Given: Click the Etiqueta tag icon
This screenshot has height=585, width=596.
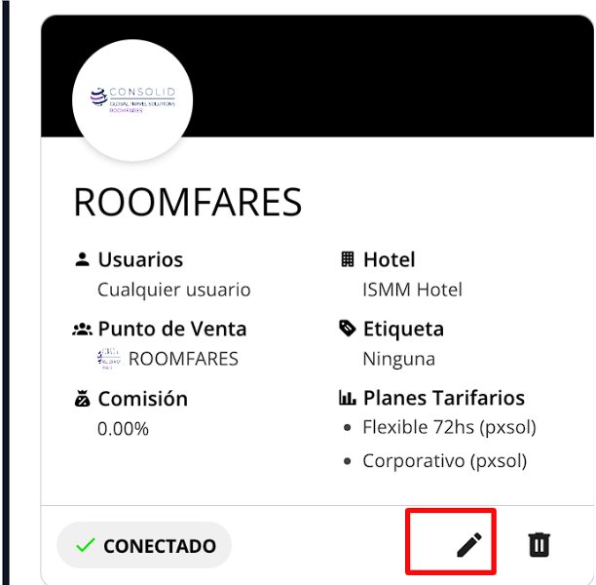Looking at the screenshot, I should tap(347, 329).
